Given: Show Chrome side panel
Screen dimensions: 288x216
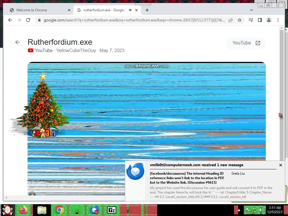Looking at the screenshot, I should 260,20.
